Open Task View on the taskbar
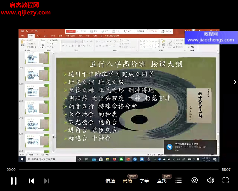This screenshot has width=238, height=191. click(87, 159)
